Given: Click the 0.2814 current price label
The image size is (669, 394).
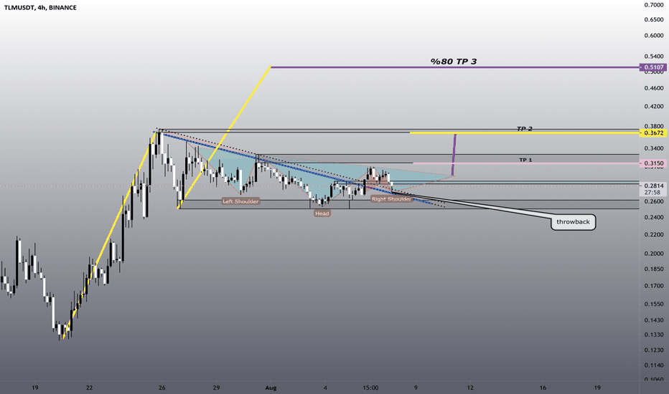Looking at the screenshot, I should coord(653,186).
